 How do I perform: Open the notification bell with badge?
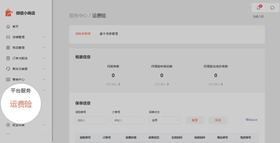259,7
